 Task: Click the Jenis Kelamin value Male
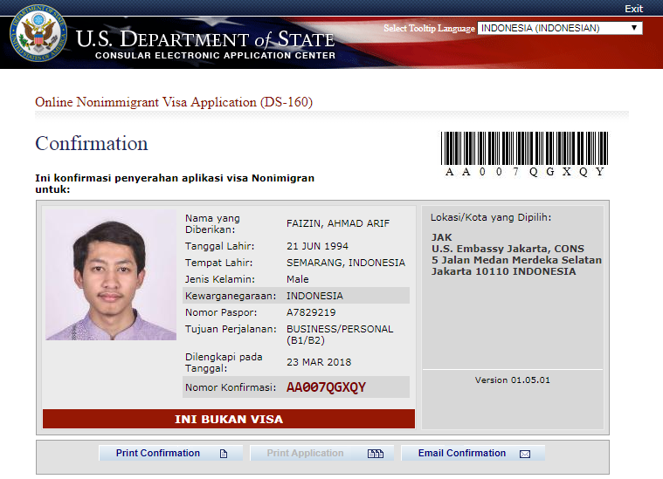297,279
